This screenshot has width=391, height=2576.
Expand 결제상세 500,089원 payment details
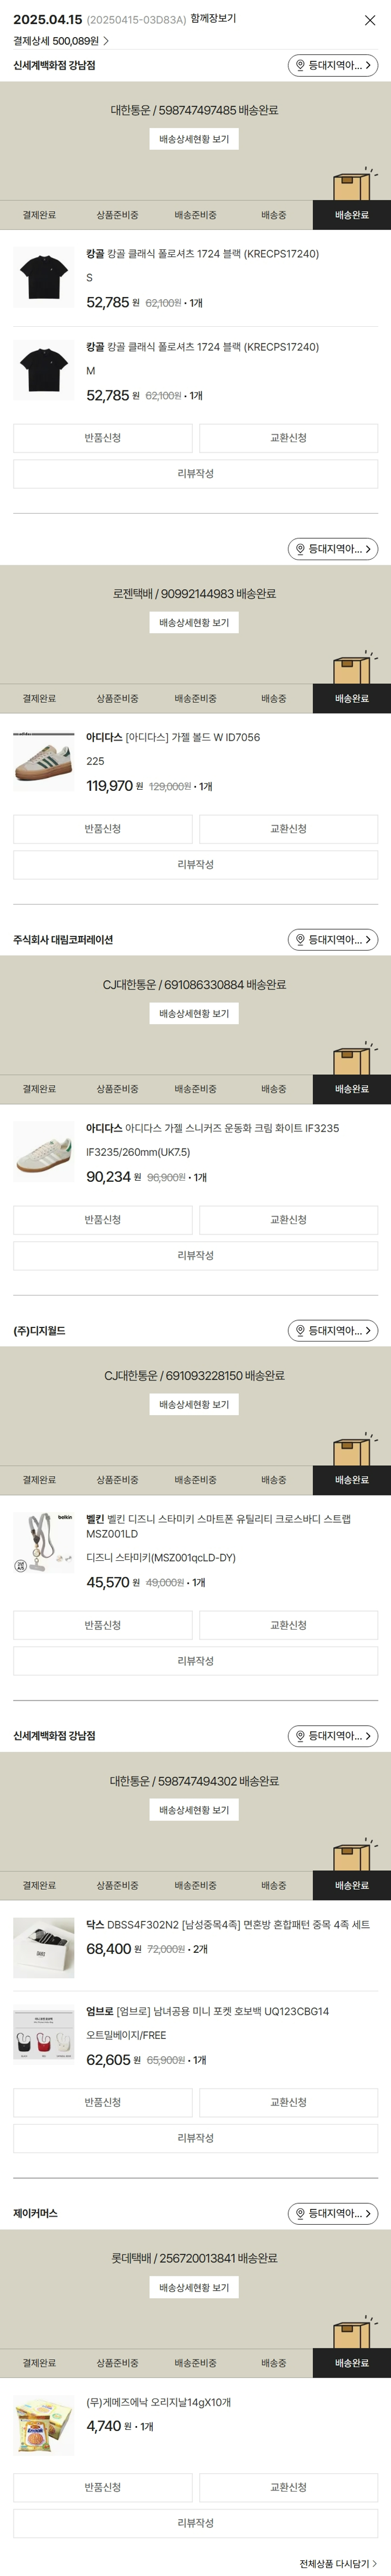61,41
